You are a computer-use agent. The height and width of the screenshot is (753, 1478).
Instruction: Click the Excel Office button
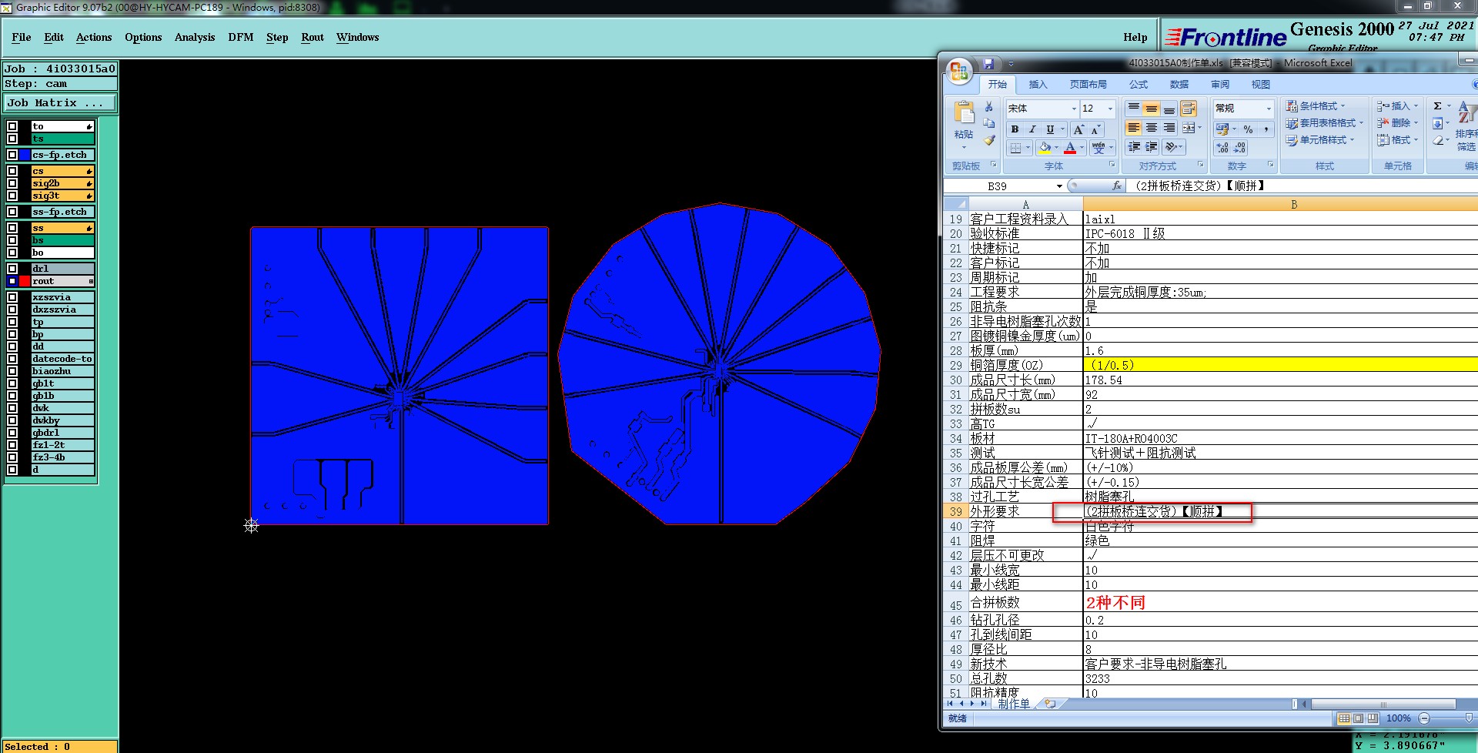(x=959, y=72)
